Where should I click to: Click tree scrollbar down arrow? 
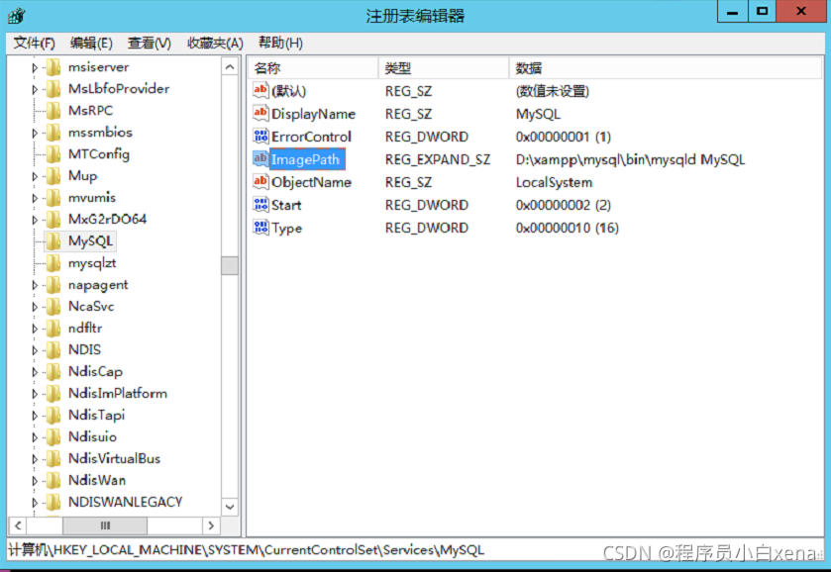coord(230,507)
